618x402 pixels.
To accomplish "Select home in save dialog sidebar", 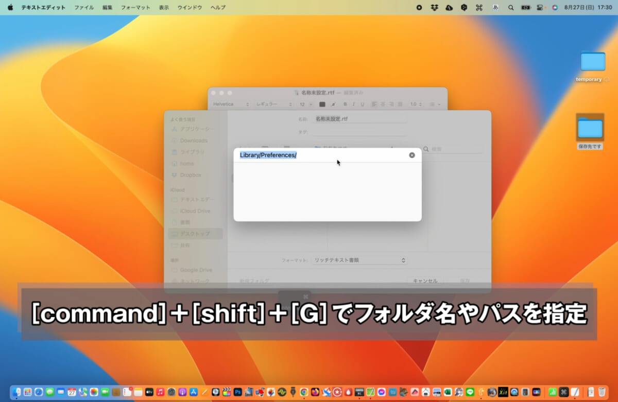I will 196,164.
